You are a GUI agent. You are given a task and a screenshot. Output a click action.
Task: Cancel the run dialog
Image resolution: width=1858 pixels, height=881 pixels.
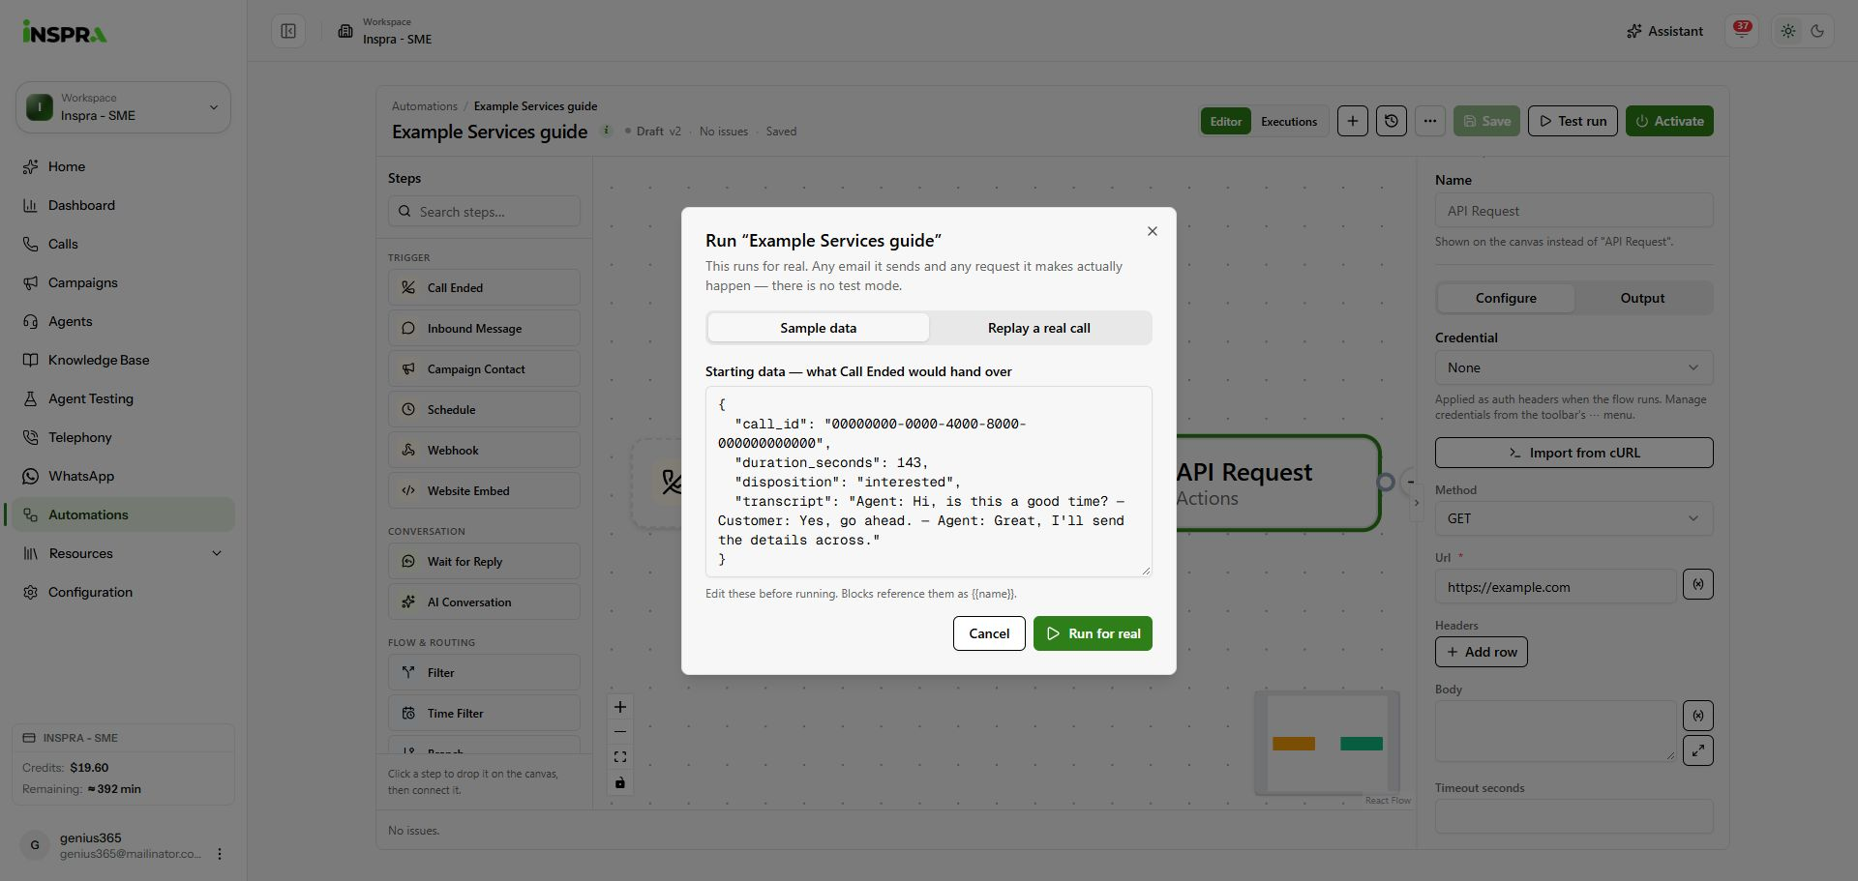pyautogui.click(x=989, y=633)
